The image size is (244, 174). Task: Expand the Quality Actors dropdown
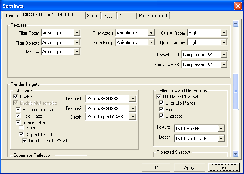click(x=224, y=42)
